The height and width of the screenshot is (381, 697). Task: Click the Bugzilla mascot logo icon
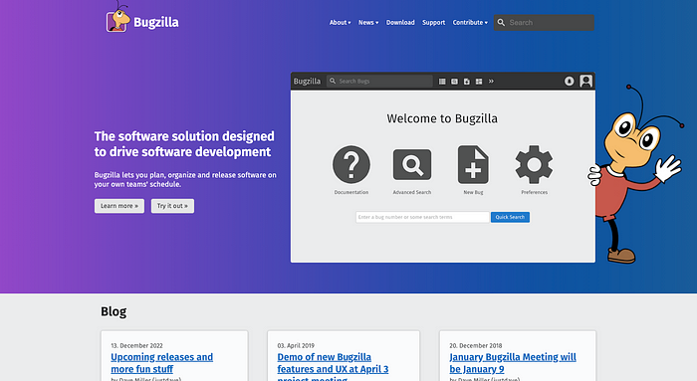pos(117,18)
